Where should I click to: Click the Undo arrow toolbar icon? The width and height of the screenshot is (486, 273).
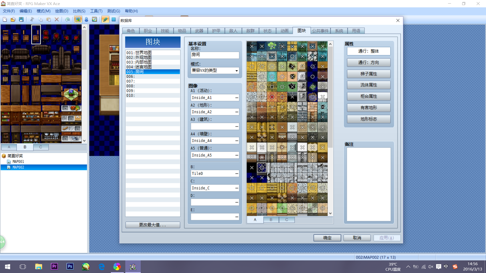click(68, 19)
